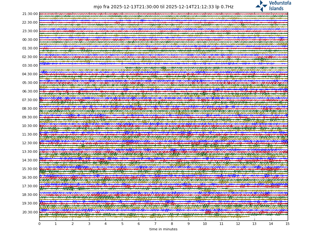
Task: Select the 18:30:00 time row label
Action: coord(30,195)
